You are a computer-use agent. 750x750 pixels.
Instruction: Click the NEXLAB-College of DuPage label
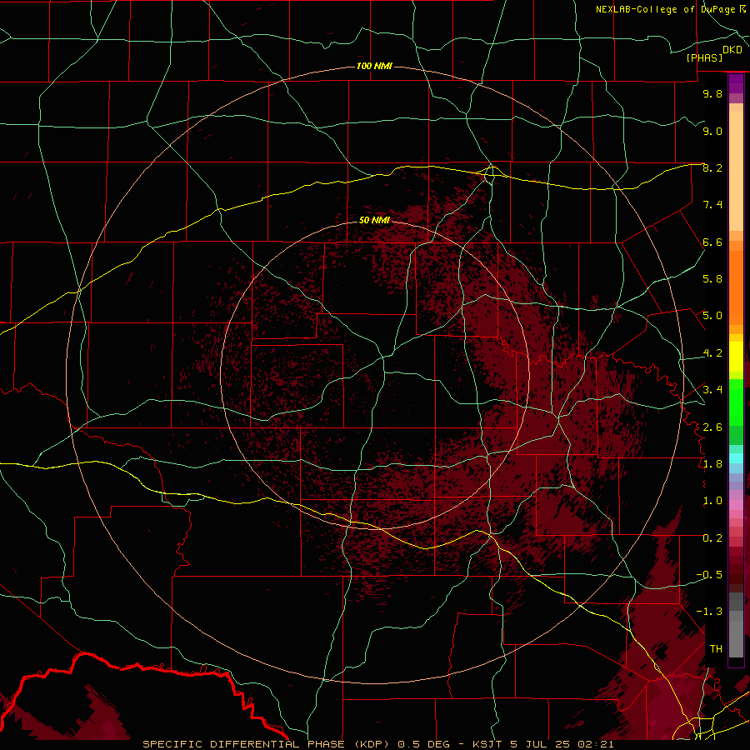pos(666,9)
